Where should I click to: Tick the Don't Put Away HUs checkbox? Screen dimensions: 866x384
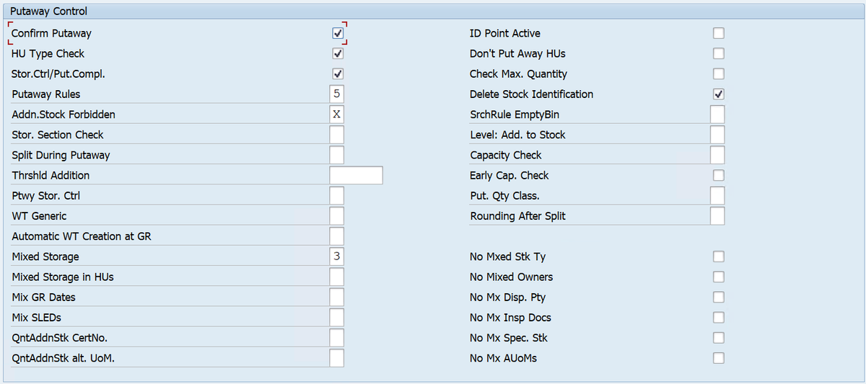(x=718, y=53)
